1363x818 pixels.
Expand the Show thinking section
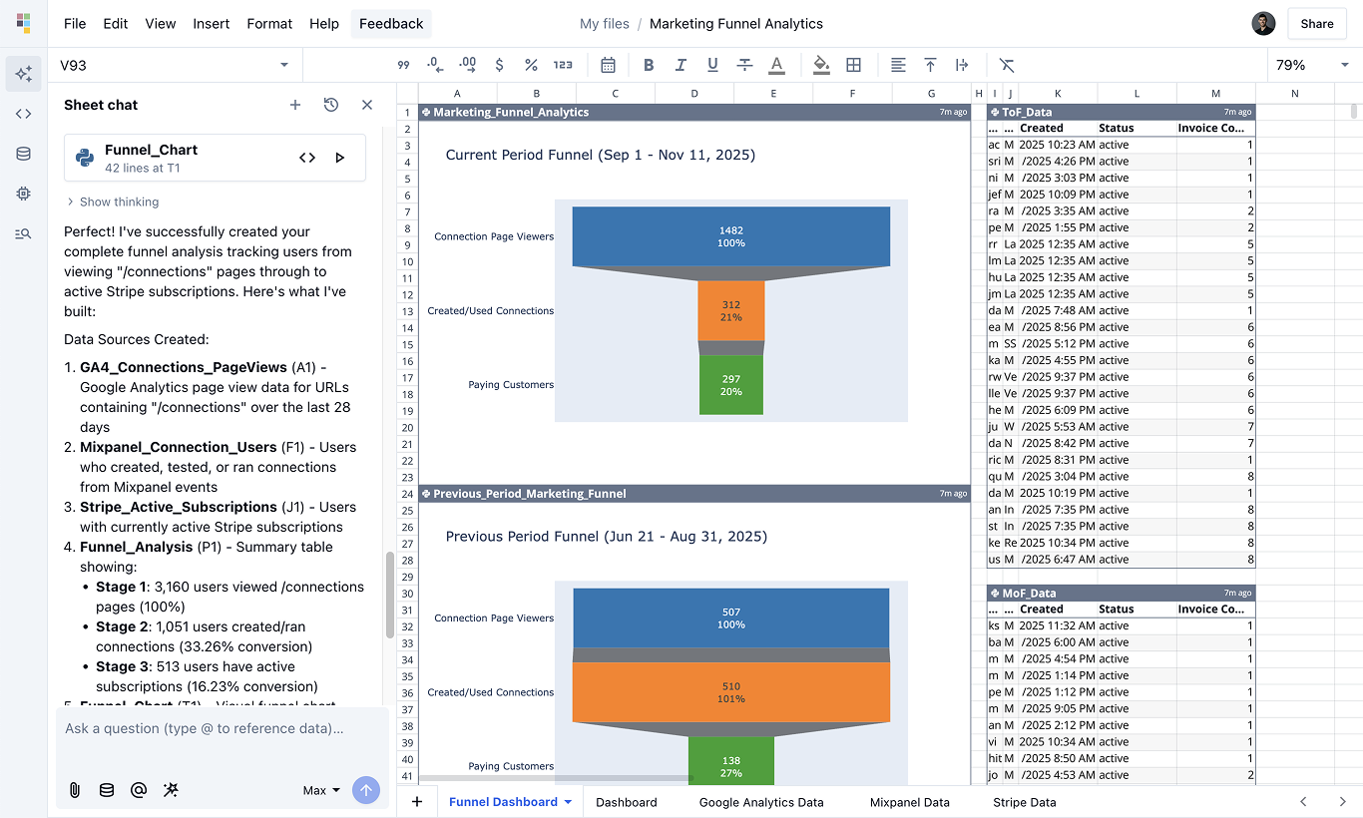pos(113,202)
